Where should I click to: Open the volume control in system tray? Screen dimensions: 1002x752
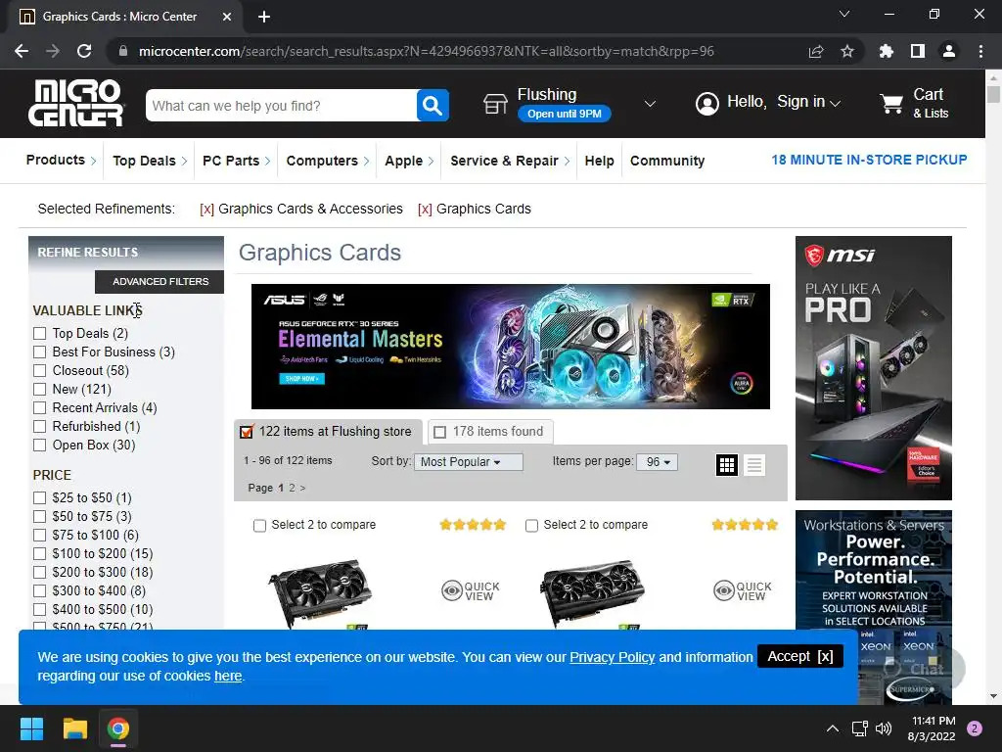pyautogui.click(x=884, y=728)
